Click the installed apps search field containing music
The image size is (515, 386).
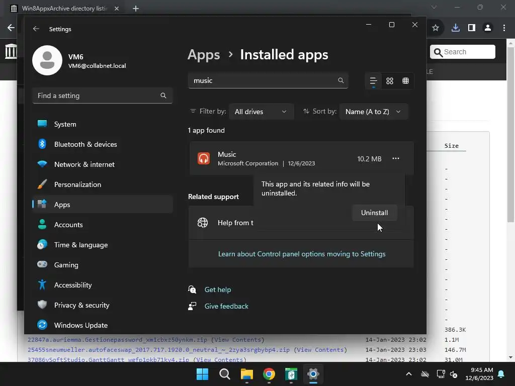(x=268, y=80)
